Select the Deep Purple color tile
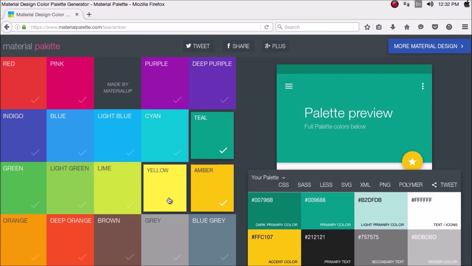This screenshot has width=472, height=266. pos(212,83)
